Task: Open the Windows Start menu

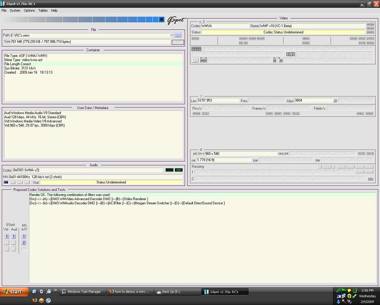Action: point(14,292)
